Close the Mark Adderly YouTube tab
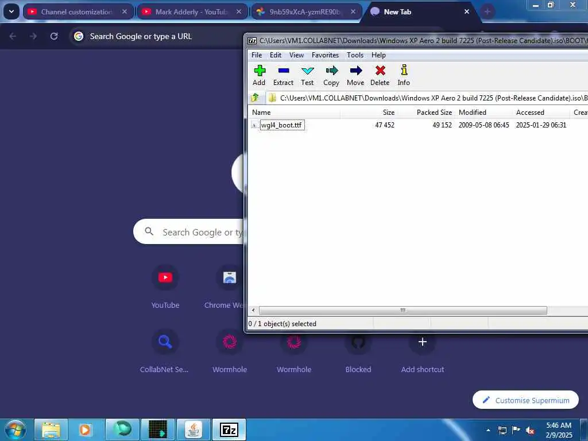The height and width of the screenshot is (441, 588). 239,12
